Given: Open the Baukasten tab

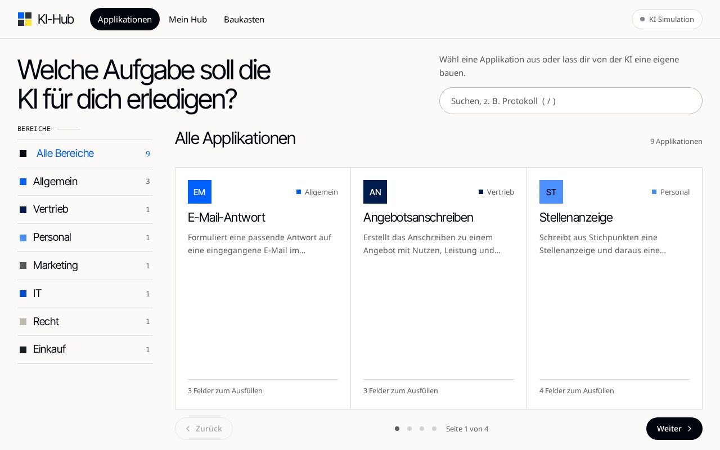Looking at the screenshot, I should 244,19.
